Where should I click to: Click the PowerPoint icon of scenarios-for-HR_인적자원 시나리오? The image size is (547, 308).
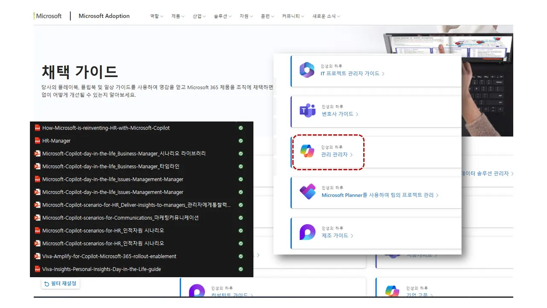click(37, 243)
